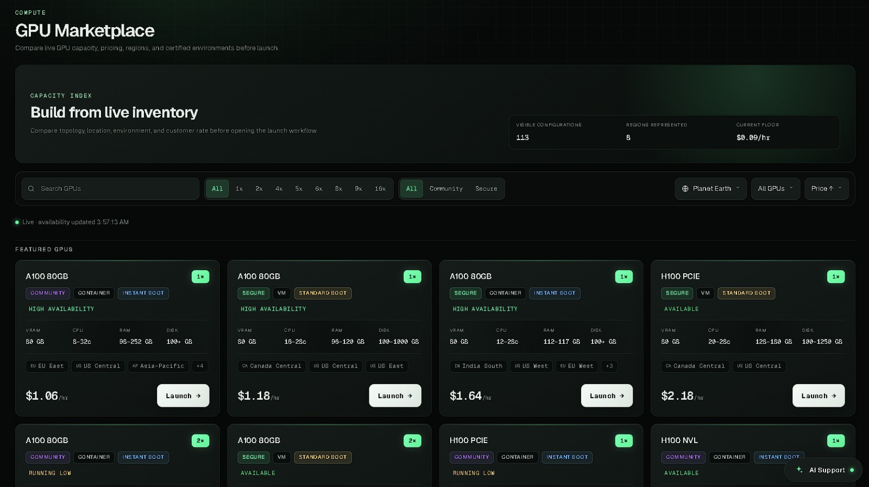Viewport: 869px width, 487px height.
Task: Click the search magnifier icon
Action: coord(31,189)
